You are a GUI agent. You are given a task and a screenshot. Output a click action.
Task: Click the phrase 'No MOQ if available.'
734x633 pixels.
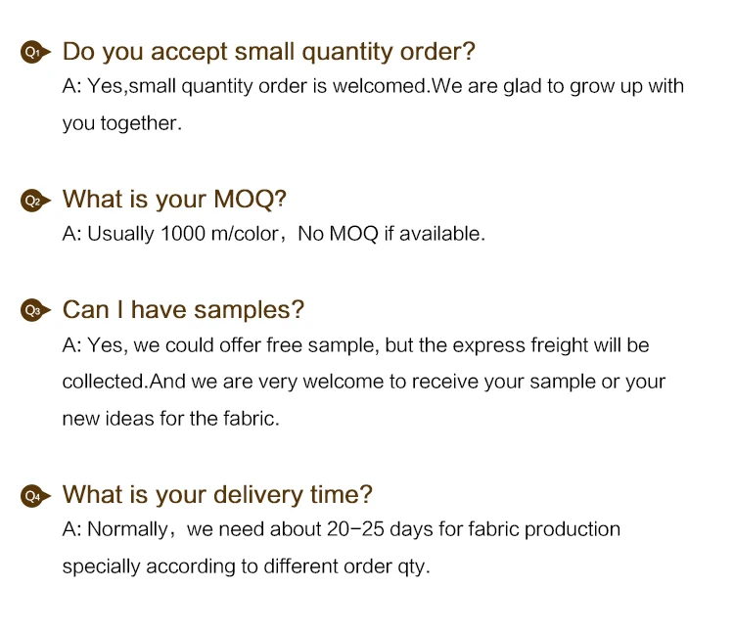(391, 234)
